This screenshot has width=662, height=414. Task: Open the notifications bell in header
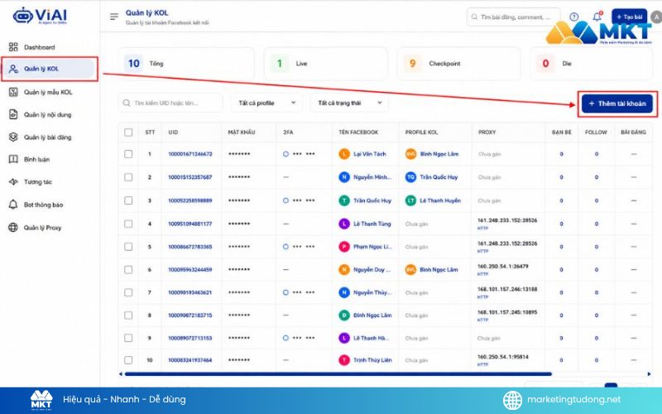pos(597,17)
